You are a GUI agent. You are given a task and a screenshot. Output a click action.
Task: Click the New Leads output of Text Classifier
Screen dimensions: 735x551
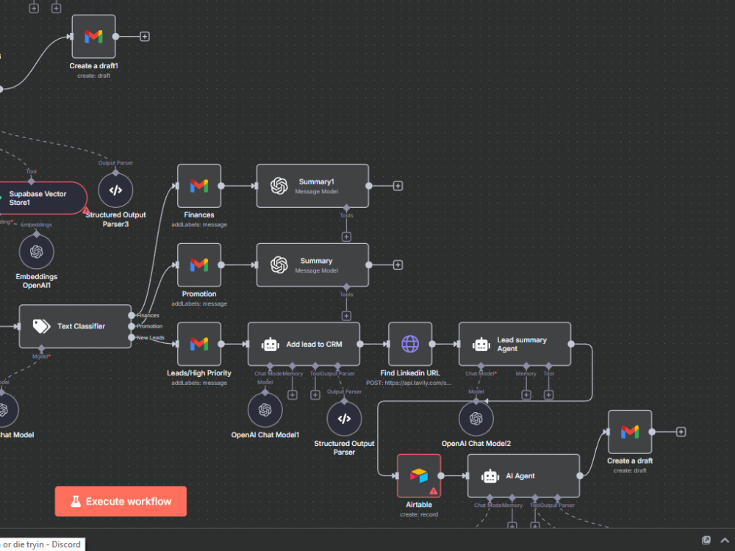click(x=132, y=337)
